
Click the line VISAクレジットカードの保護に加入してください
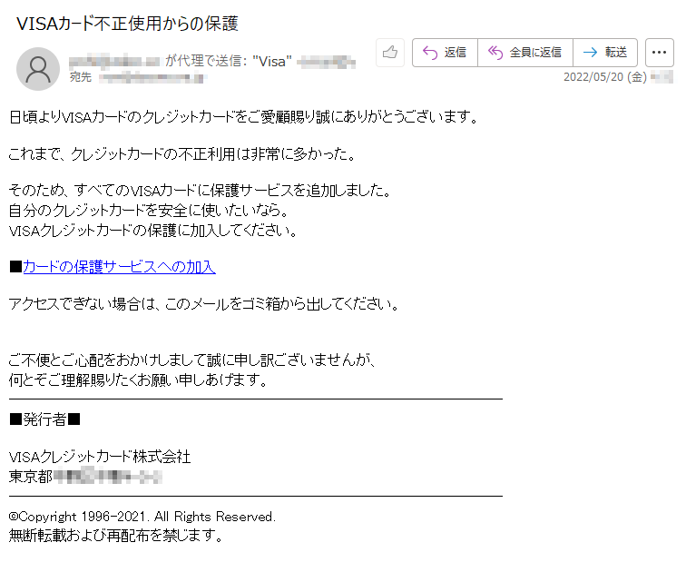click(x=153, y=231)
